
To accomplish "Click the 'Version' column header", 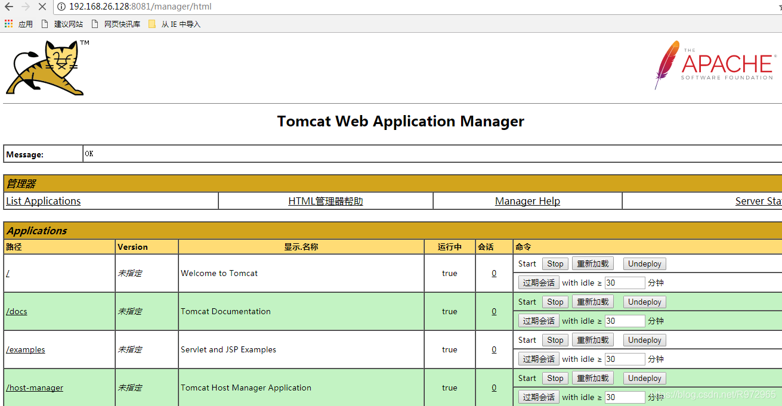I will (132, 247).
